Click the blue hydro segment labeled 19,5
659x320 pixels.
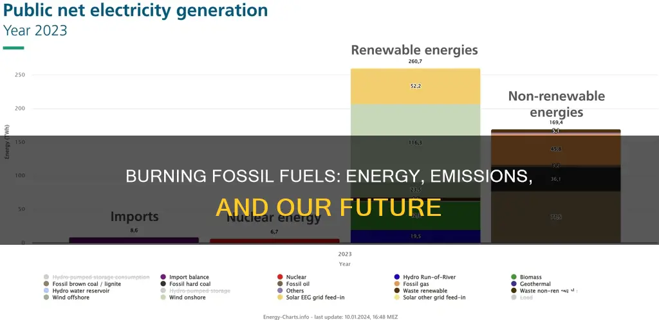415,236
